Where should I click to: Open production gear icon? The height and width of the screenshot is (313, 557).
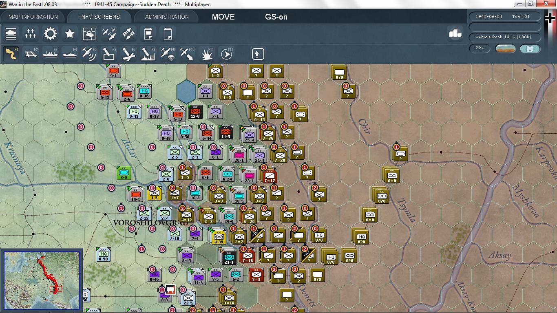click(50, 33)
